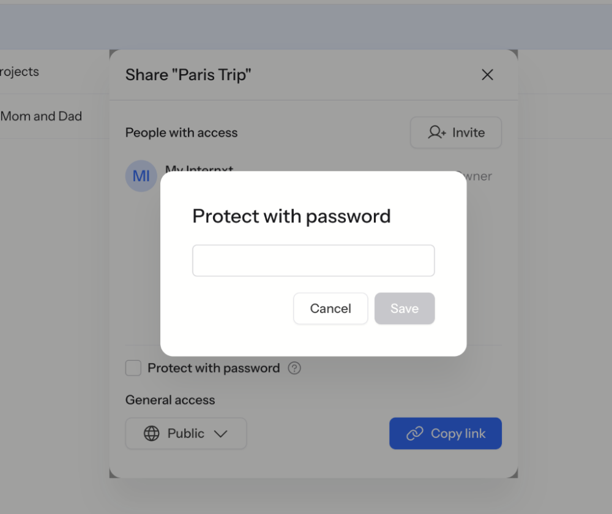Viewport: 612px width, 514px height.
Task: Click the globe icon in General access
Action: (151, 434)
